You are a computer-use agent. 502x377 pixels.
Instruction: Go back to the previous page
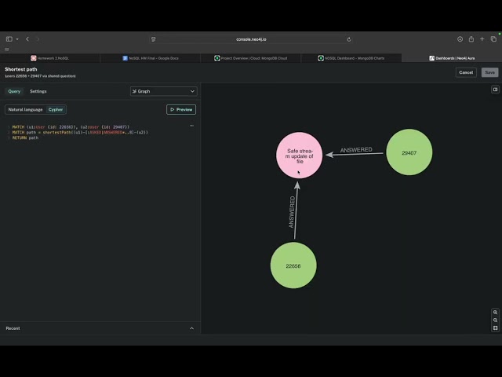point(27,38)
